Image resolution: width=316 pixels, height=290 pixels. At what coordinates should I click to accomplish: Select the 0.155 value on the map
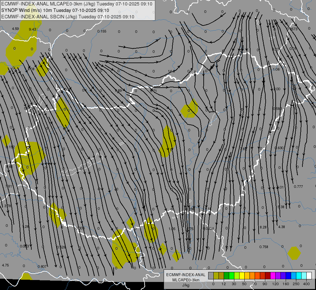102,31
